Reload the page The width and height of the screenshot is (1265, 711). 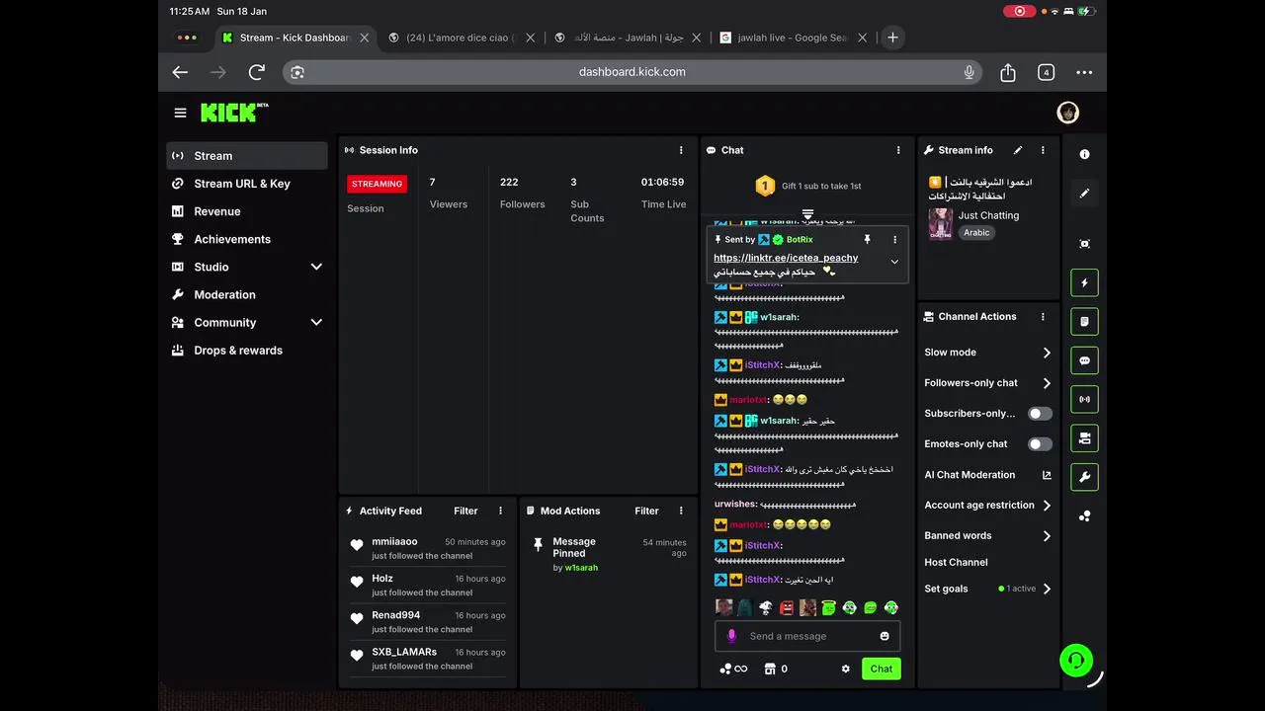point(257,72)
